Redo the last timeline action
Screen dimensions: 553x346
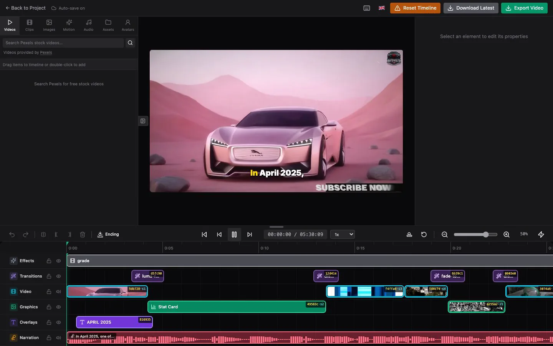click(x=26, y=235)
